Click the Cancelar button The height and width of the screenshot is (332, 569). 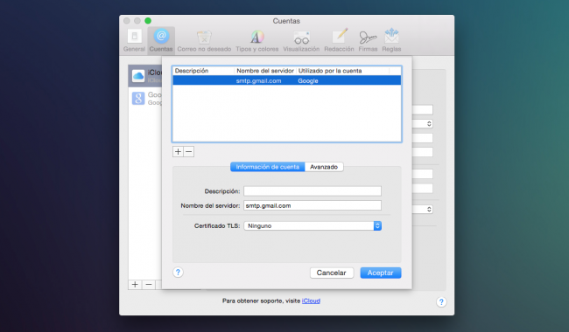click(x=332, y=273)
